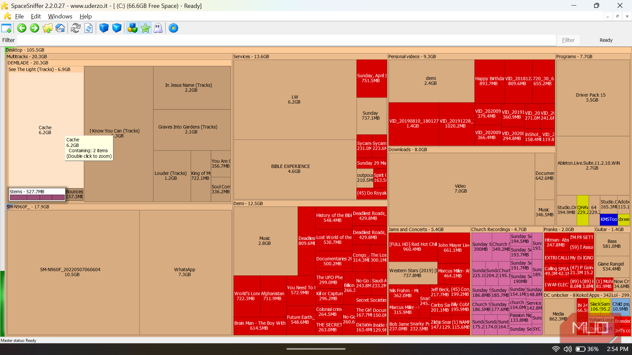Click the Stems 527.7MB purple bar

pos(37,197)
